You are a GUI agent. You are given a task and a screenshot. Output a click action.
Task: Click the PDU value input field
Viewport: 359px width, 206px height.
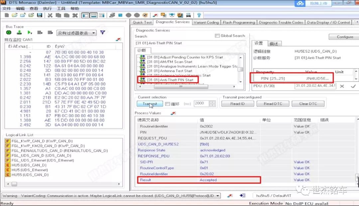tap(315, 86)
